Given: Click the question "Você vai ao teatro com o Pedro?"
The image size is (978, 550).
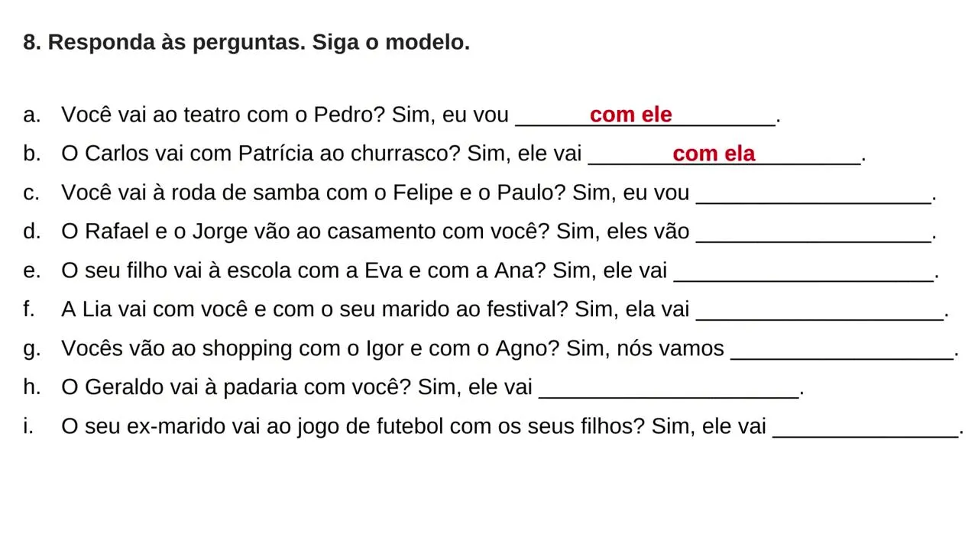Looking at the screenshot, I should (x=223, y=115).
